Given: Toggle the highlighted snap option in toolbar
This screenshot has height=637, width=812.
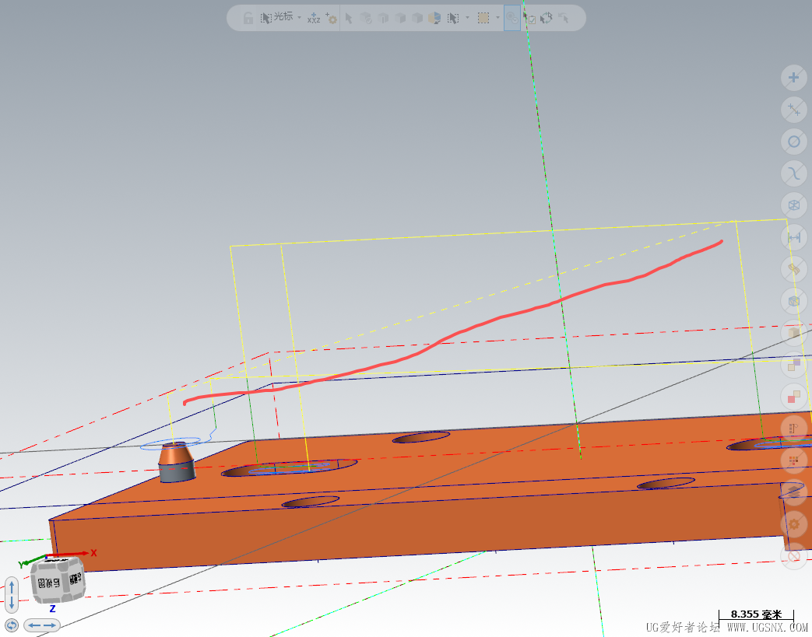Looking at the screenshot, I should pos(511,17).
